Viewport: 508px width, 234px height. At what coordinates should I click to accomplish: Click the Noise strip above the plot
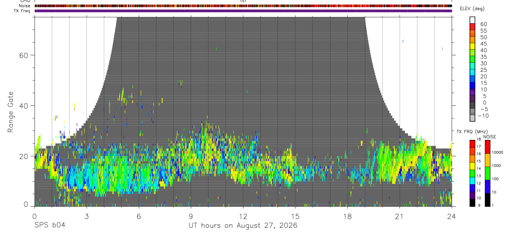[243, 6]
